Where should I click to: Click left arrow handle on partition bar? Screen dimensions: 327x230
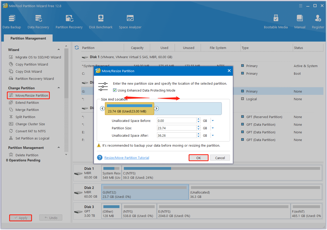point(102,109)
